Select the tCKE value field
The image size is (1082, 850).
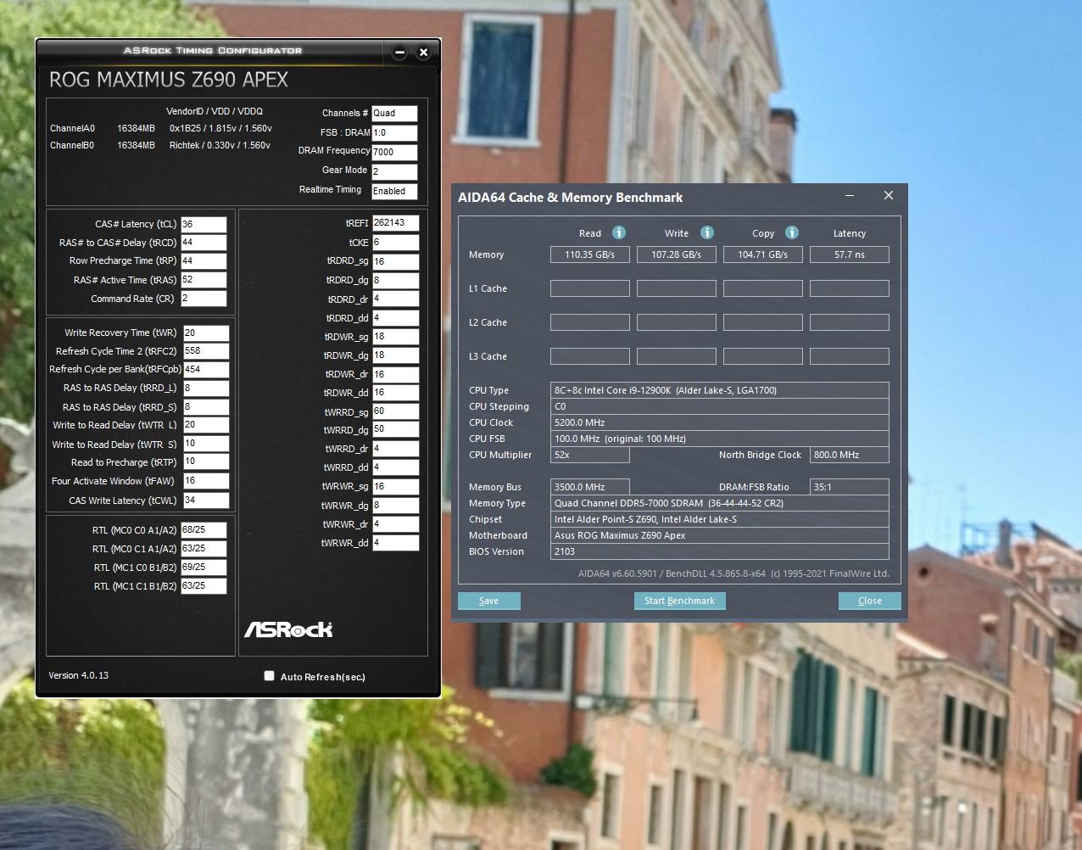pyautogui.click(x=395, y=243)
